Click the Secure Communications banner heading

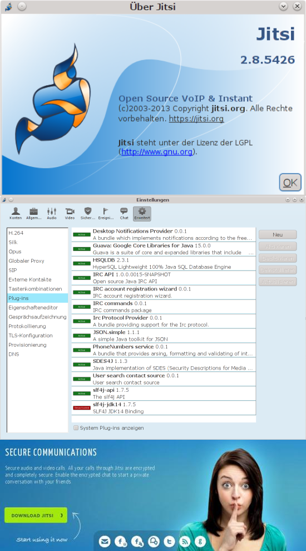click(x=51, y=452)
